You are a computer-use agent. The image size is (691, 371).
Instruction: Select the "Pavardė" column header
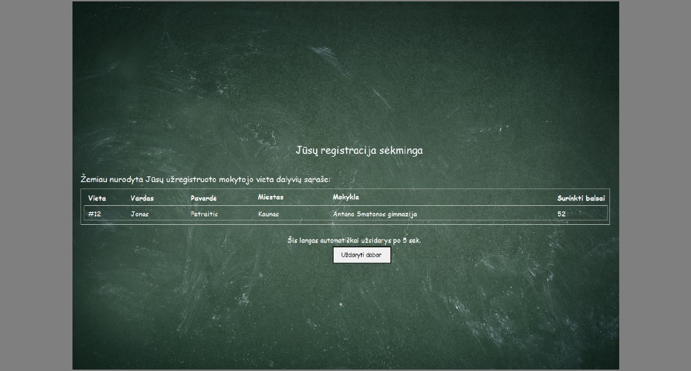click(203, 198)
